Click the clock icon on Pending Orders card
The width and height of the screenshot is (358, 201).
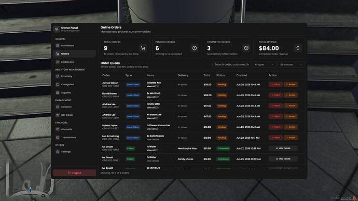tap(195, 48)
